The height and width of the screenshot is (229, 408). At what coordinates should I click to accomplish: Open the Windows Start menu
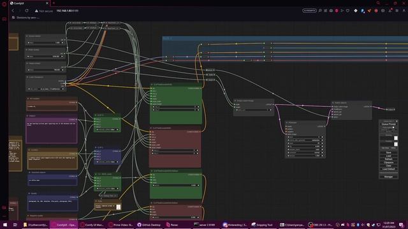tap(5, 225)
